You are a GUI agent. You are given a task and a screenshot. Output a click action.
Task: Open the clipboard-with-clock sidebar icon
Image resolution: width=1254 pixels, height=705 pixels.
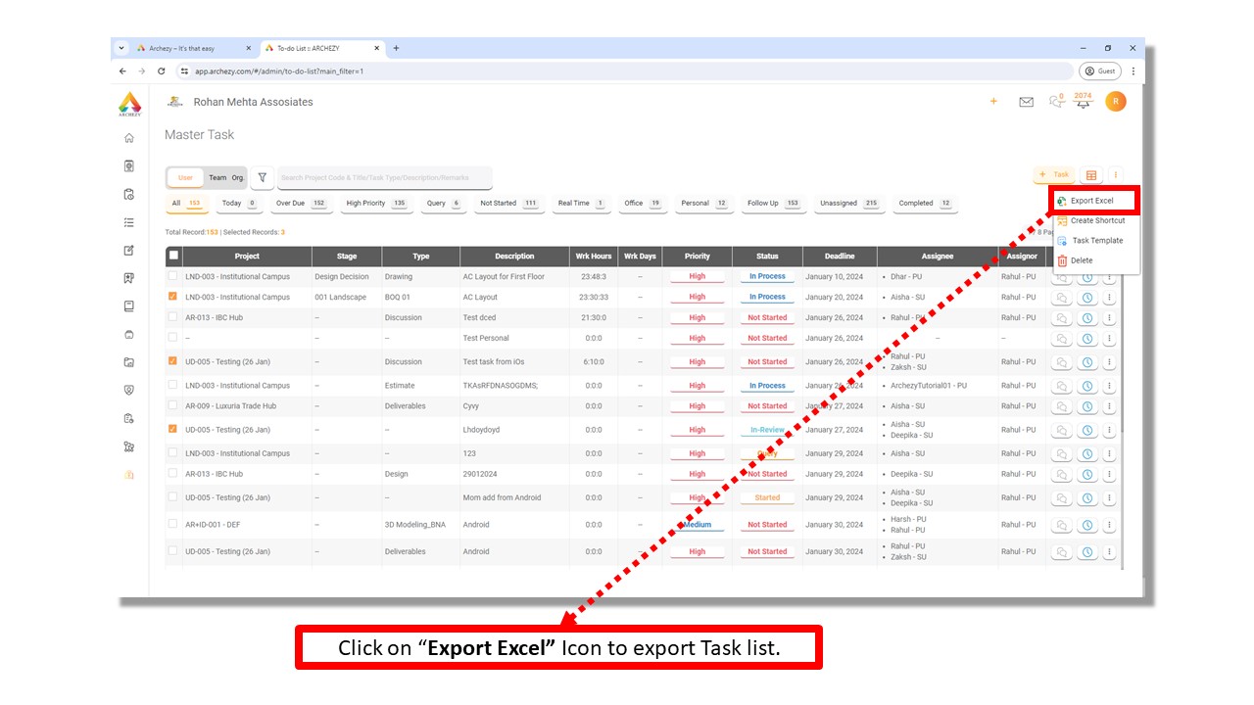coord(129,194)
